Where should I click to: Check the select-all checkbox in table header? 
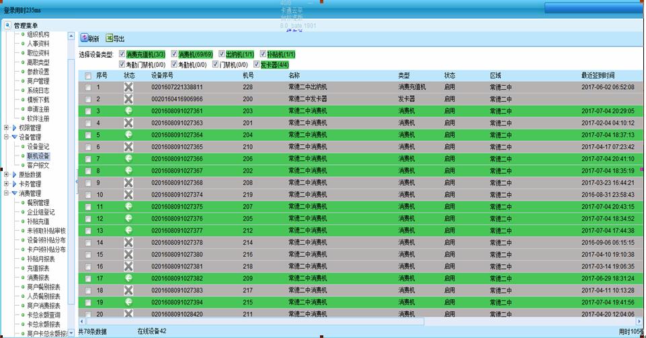point(88,76)
